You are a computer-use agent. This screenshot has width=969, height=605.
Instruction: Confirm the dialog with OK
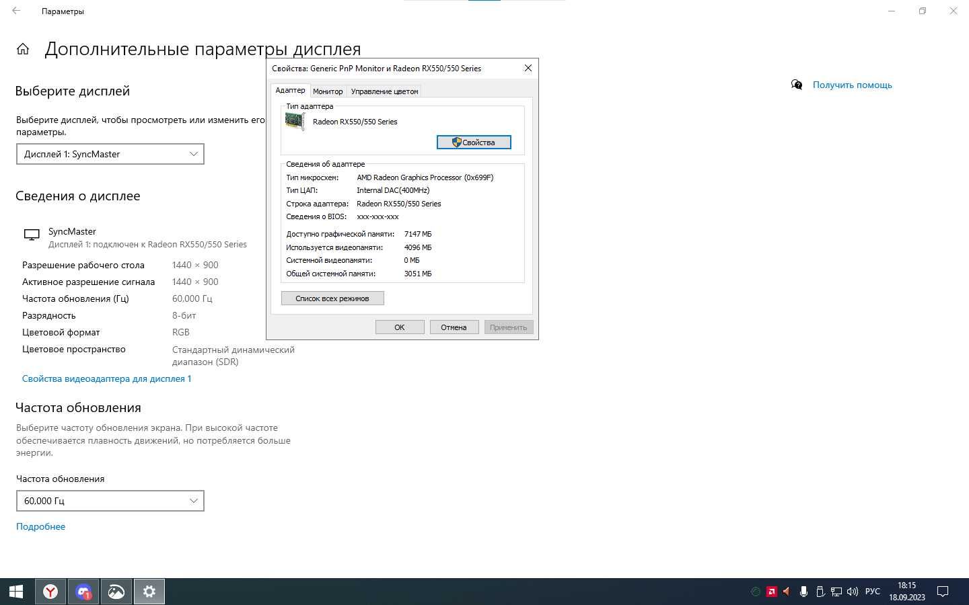pyautogui.click(x=400, y=327)
